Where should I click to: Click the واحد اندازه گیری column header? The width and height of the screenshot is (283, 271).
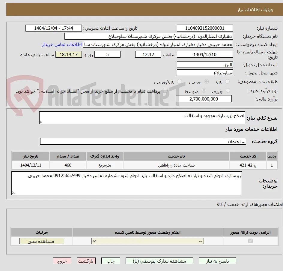point(105,156)
